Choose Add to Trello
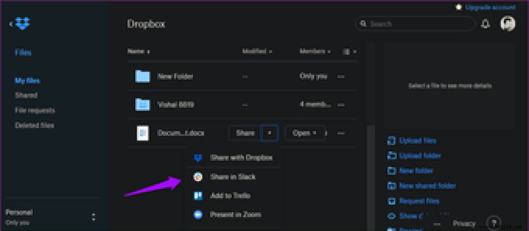This screenshot has width=529, height=231. [x=233, y=195]
